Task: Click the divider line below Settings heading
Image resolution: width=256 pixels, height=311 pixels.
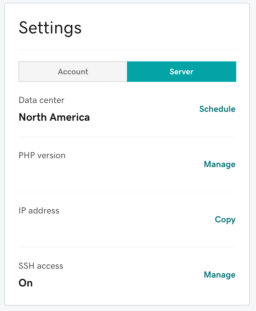Action: [x=127, y=50]
